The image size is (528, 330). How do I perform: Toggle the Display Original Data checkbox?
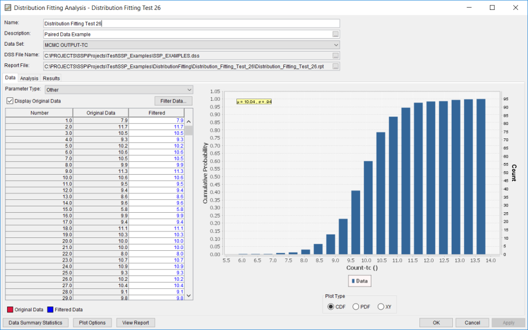point(10,101)
